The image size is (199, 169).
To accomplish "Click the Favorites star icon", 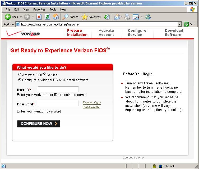I will click(85, 17).
